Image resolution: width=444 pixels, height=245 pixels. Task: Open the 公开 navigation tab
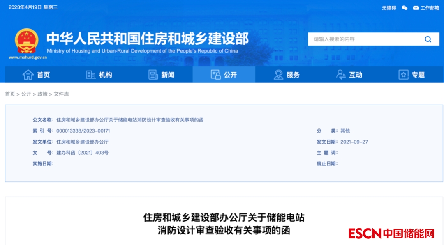coord(224,75)
